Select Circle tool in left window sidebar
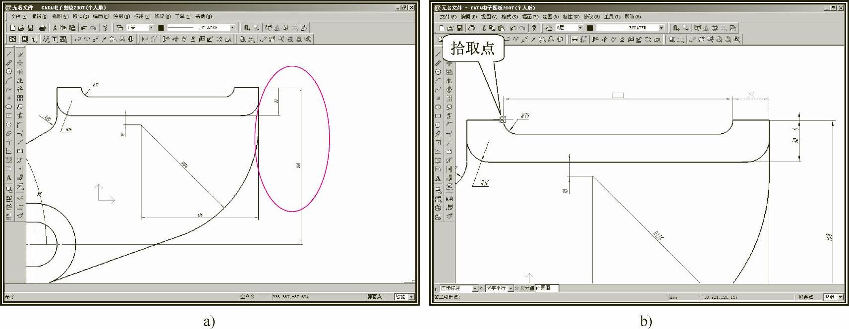The image size is (849, 329). [9, 71]
